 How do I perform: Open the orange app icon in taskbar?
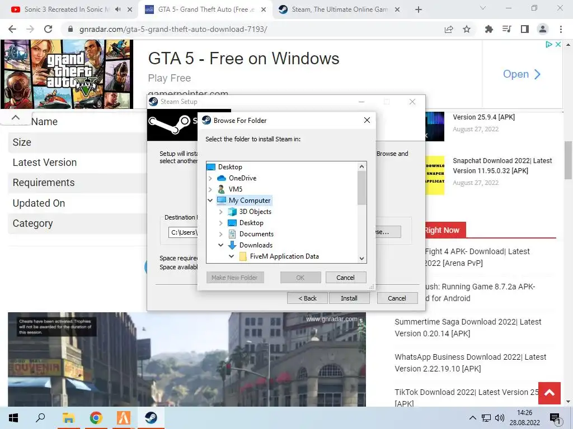click(123, 418)
